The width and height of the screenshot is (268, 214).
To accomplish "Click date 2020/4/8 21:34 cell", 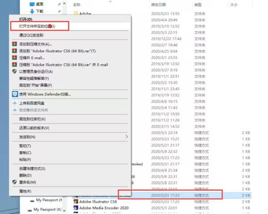I will pos(164,170).
